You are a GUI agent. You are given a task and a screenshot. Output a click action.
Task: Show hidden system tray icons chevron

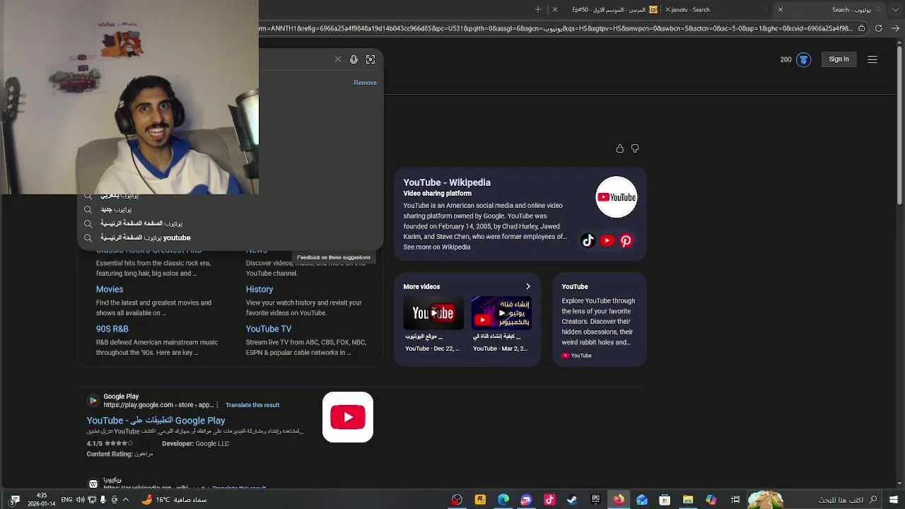[x=125, y=500]
